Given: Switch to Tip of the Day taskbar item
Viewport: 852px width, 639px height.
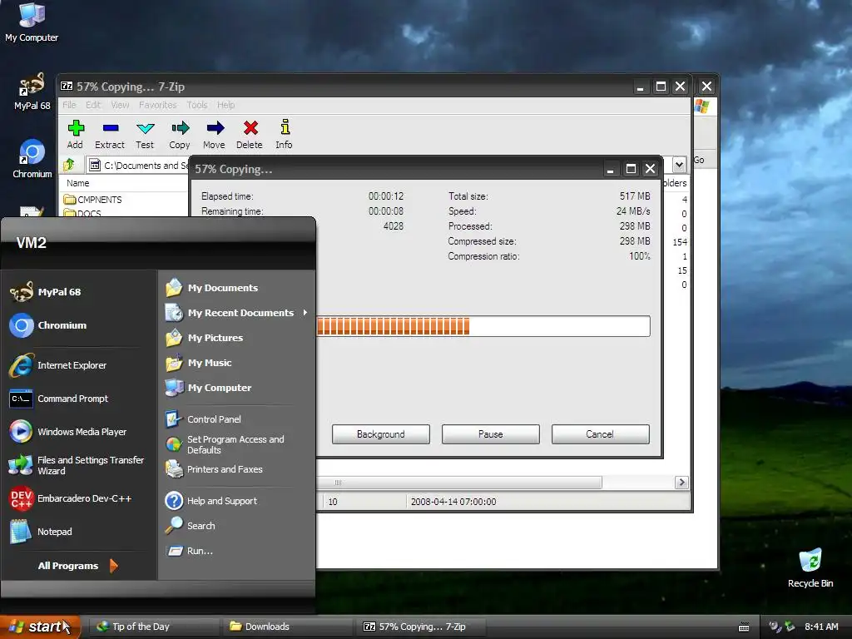Looking at the screenshot, I should coord(156,627).
